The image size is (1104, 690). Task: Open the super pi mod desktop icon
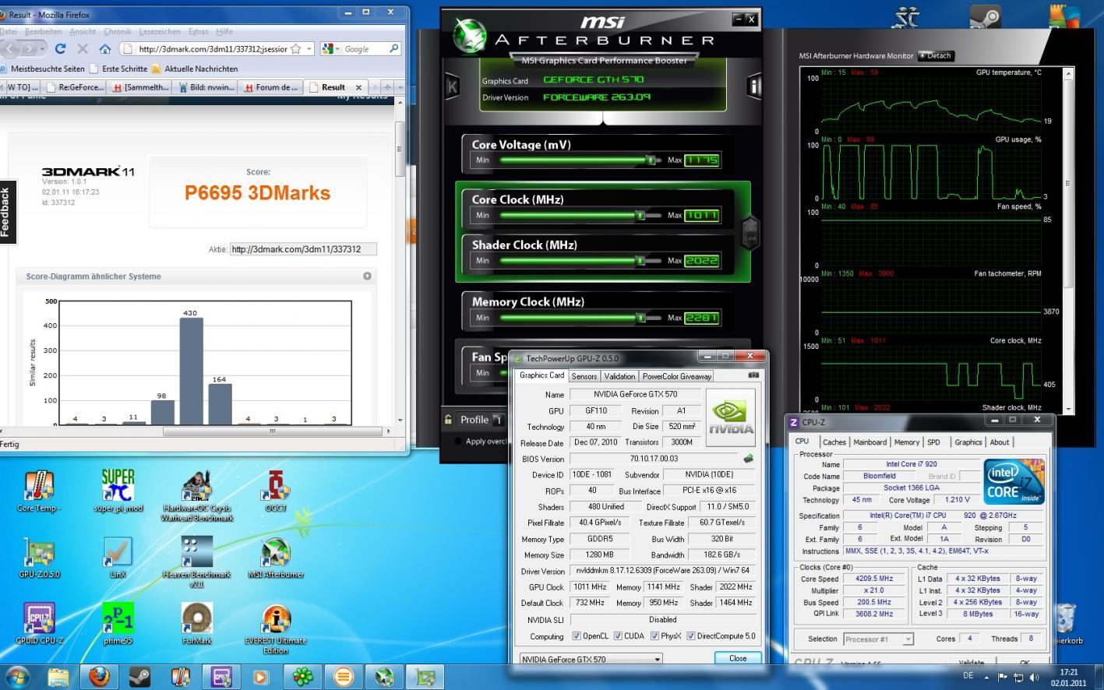pos(118,491)
